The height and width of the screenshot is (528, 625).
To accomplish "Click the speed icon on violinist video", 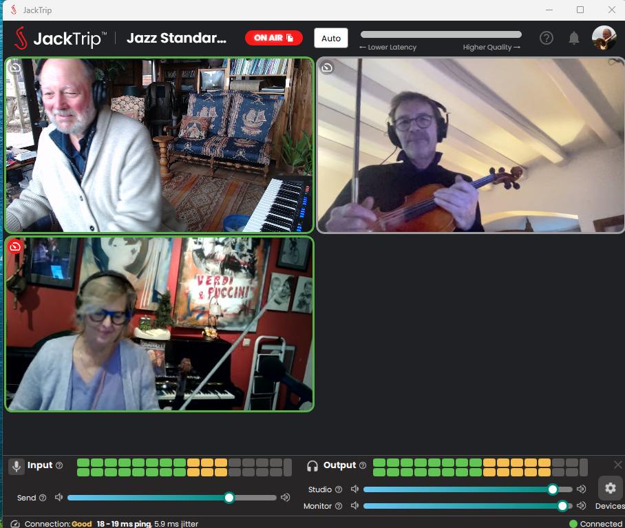I will click(x=327, y=67).
